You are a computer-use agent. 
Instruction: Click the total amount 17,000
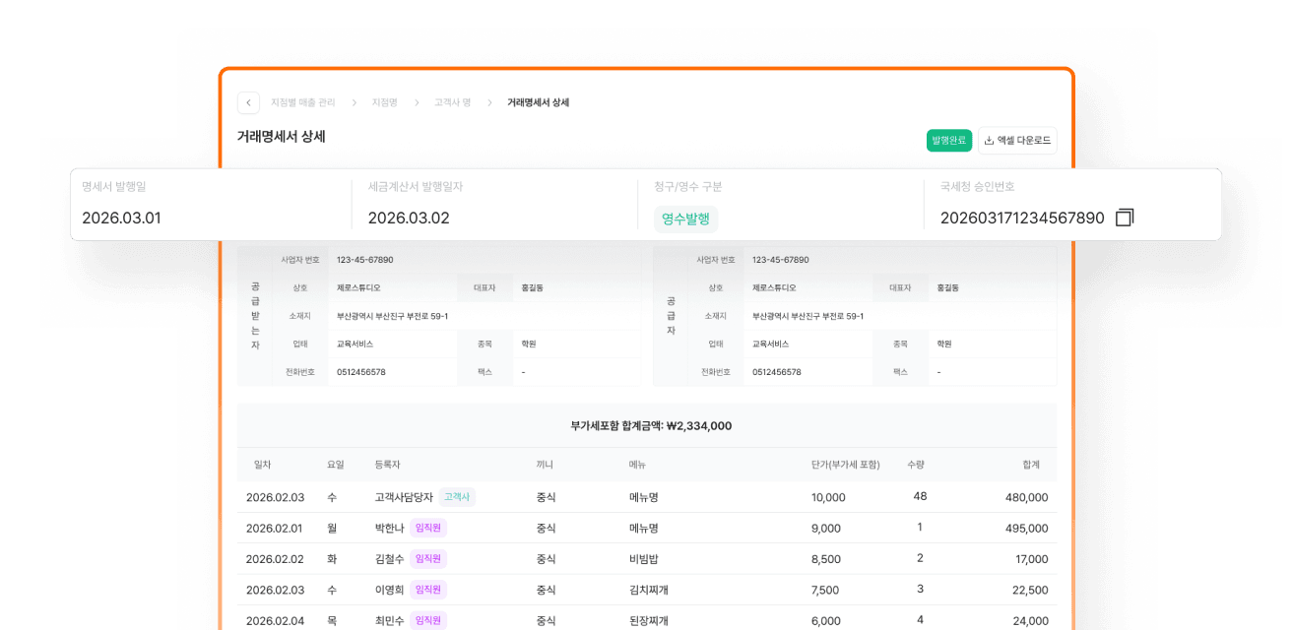[x=1030, y=559]
